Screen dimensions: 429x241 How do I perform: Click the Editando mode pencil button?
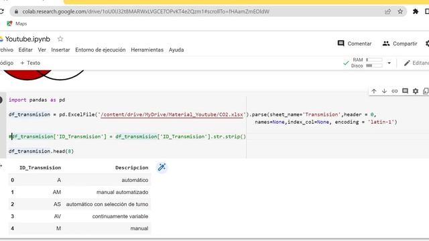pyautogui.click(x=416, y=63)
